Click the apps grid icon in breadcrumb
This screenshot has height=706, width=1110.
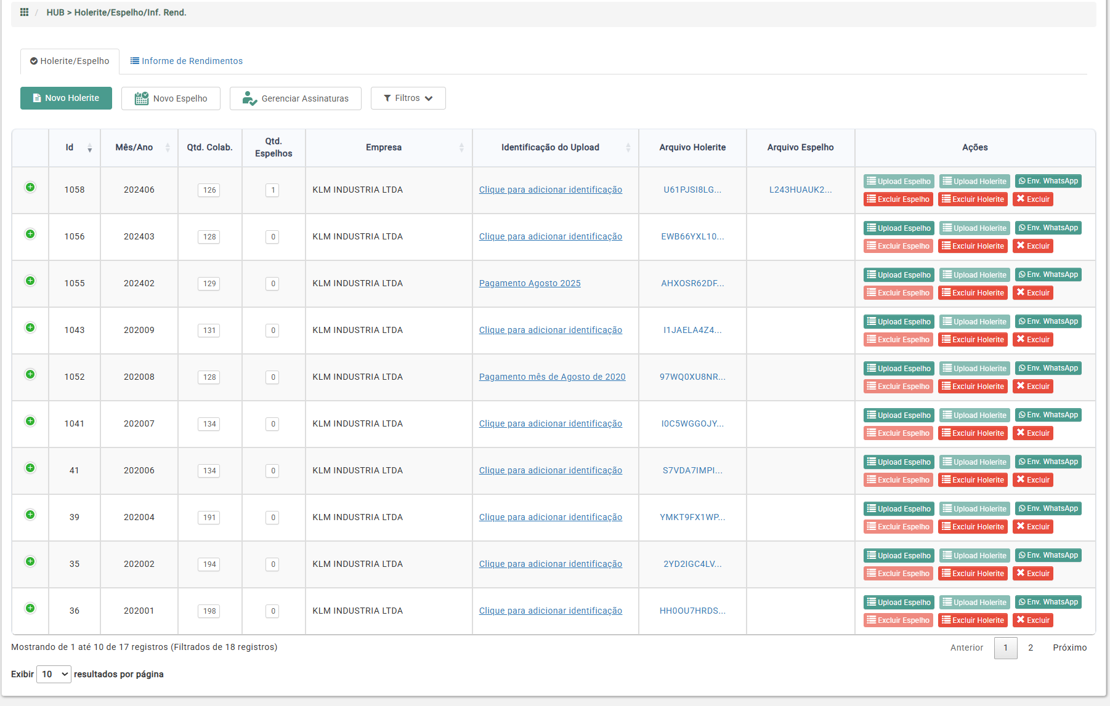(x=24, y=12)
